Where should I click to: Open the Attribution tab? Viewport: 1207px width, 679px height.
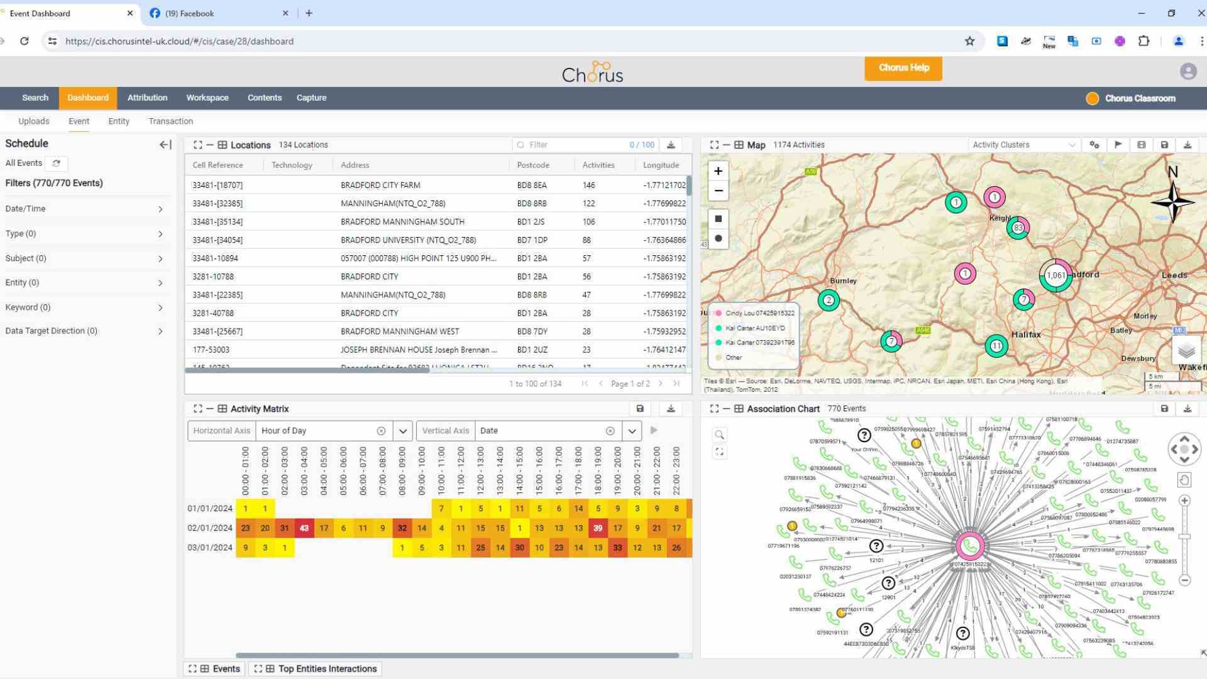point(148,98)
